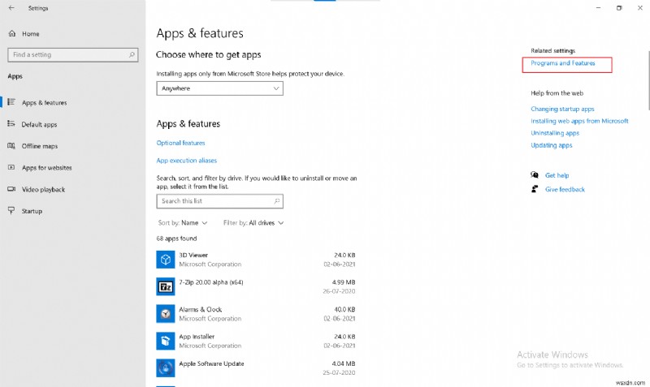Open Optional features link
Viewport: 650px width, 387px height.
point(180,143)
